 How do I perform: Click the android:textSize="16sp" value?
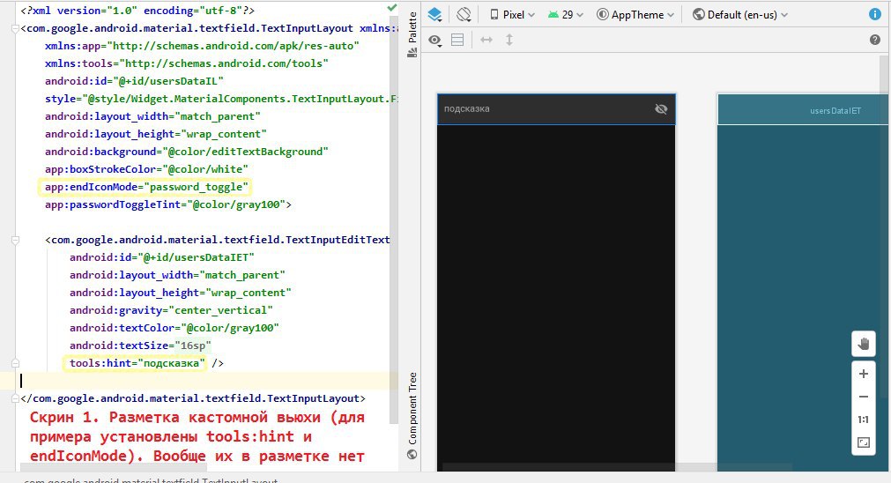coord(193,346)
